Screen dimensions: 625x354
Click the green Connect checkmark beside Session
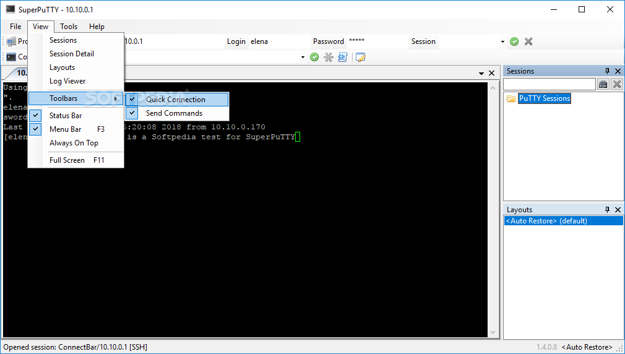click(x=514, y=41)
